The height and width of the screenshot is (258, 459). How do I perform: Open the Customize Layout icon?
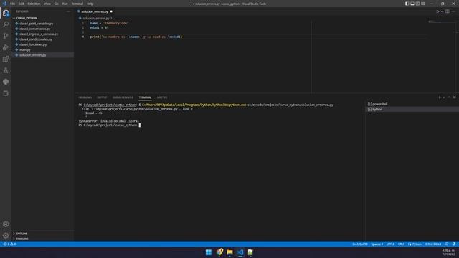(423, 4)
